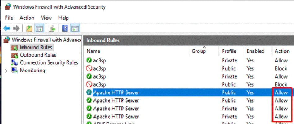Image resolution: width=294 pixels, height=124 pixels.
Task: Sort by the Action column header
Action: click(282, 51)
